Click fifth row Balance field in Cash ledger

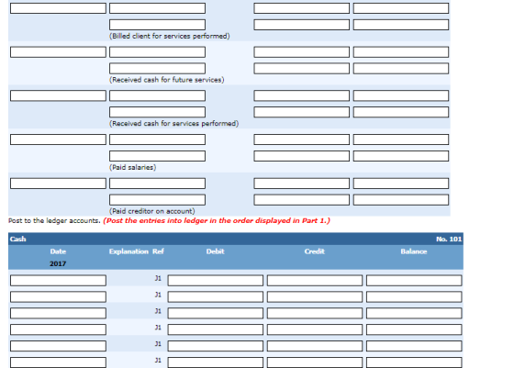point(414,346)
